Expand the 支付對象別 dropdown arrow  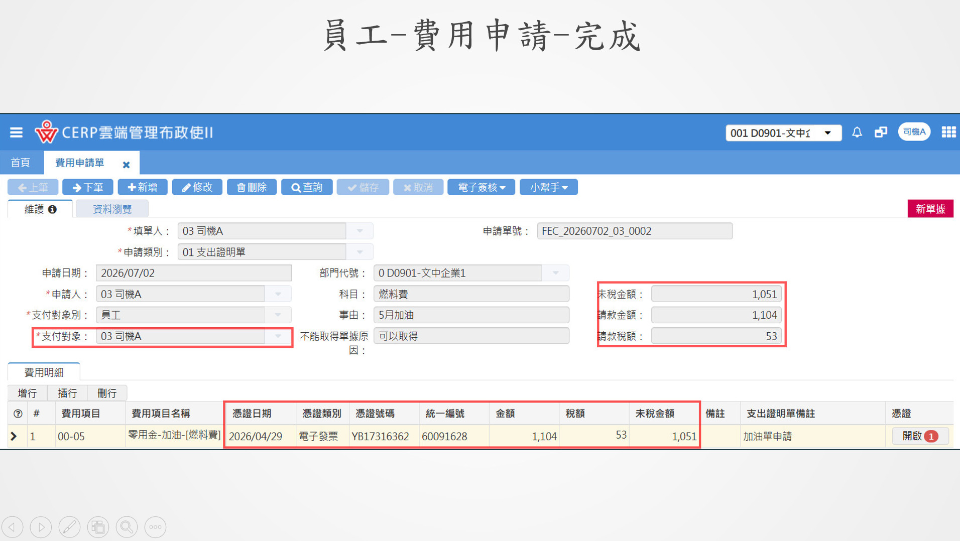(x=278, y=315)
